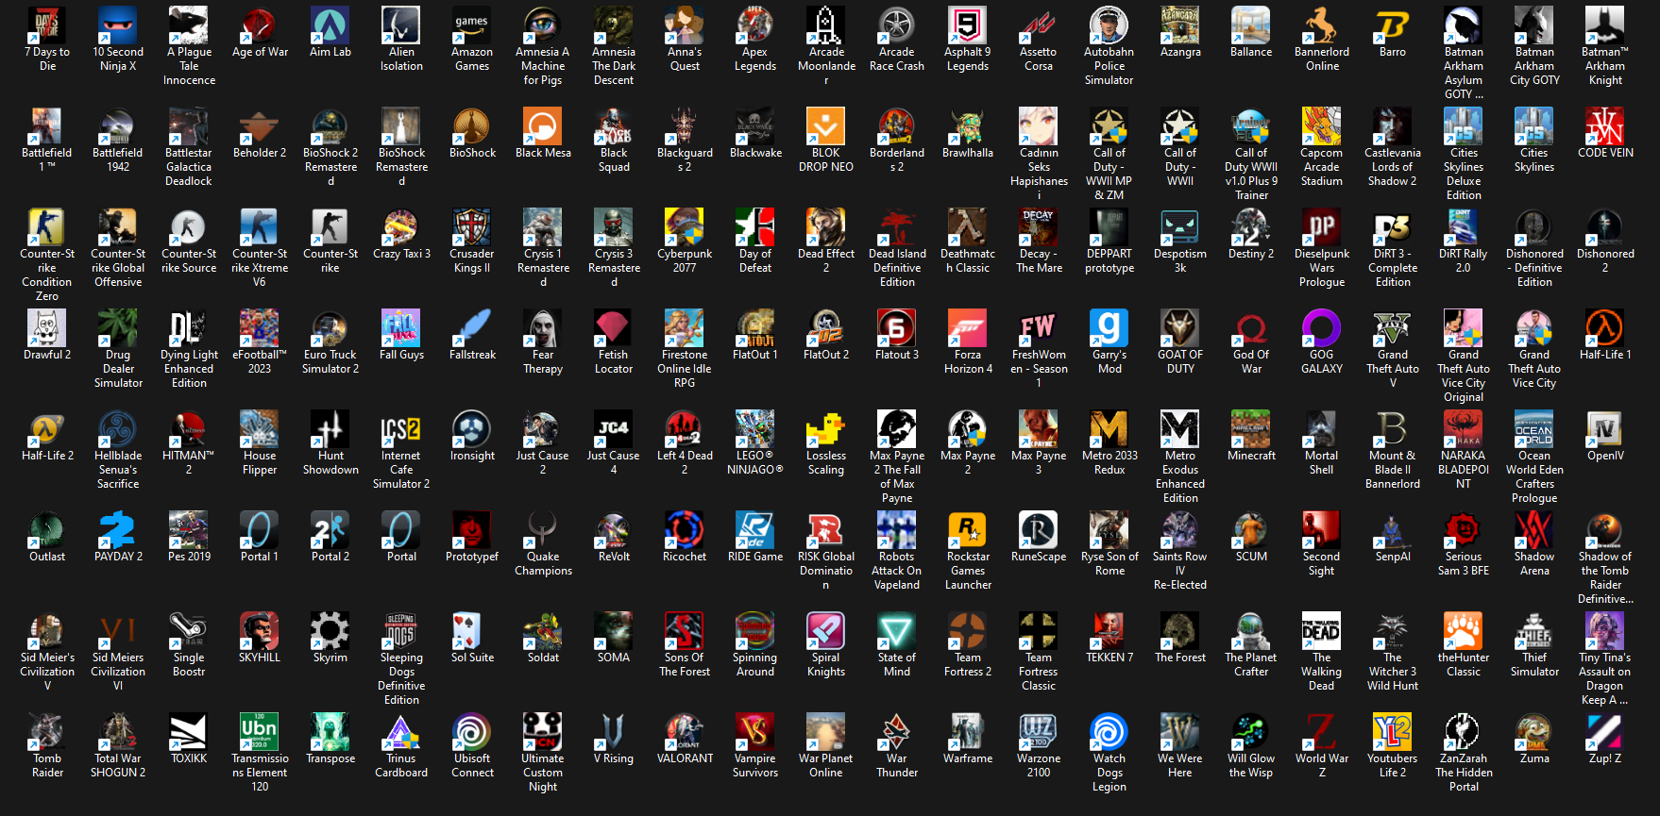
Task: Select the Alien Isolation shortcut icon
Action: click(x=401, y=25)
